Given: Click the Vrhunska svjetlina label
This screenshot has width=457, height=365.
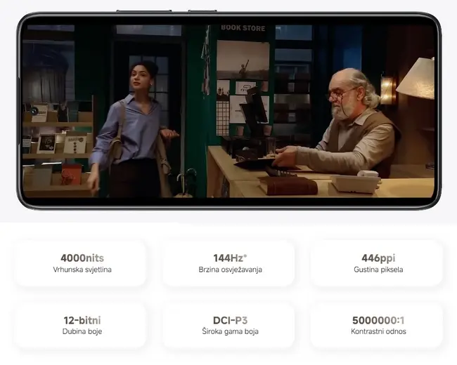Looking at the screenshot, I should coord(82,270).
